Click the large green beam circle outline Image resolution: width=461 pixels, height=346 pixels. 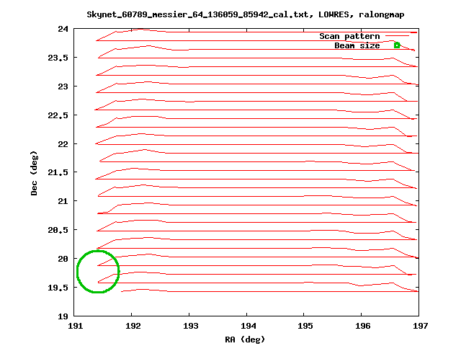(98, 272)
